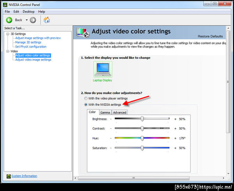Click the vertical scrollbar down arrow

pos(228,173)
